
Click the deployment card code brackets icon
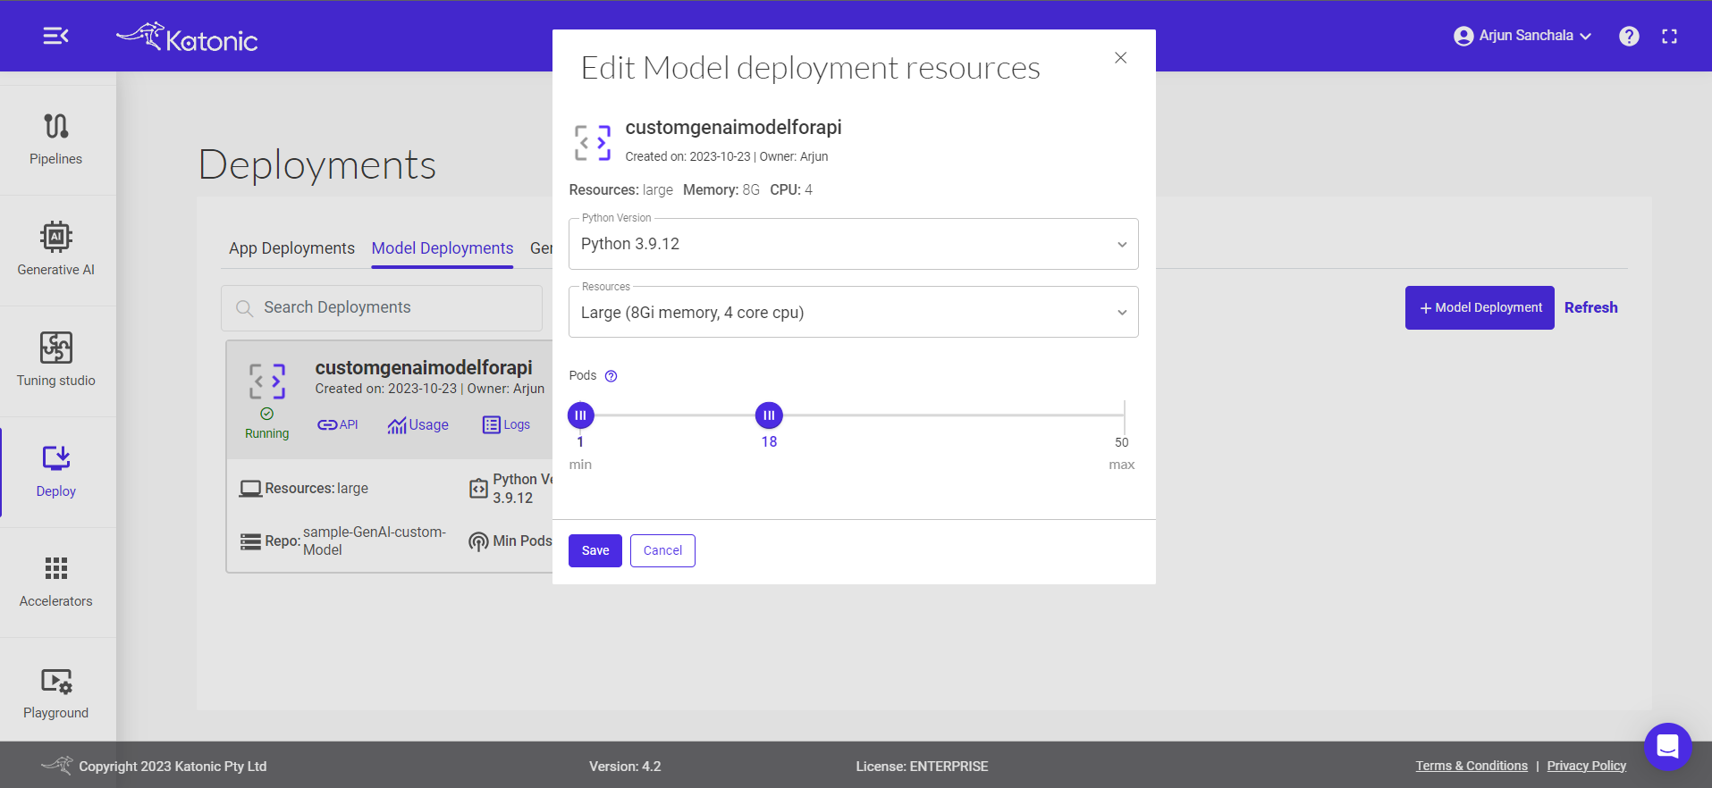[x=267, y=381]
